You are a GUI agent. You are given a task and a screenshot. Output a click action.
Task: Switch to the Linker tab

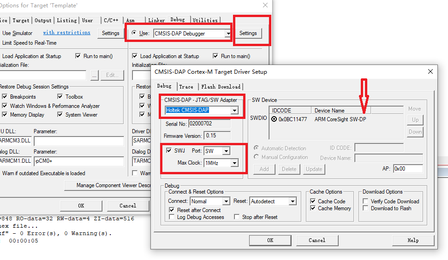tap(156, 20)
